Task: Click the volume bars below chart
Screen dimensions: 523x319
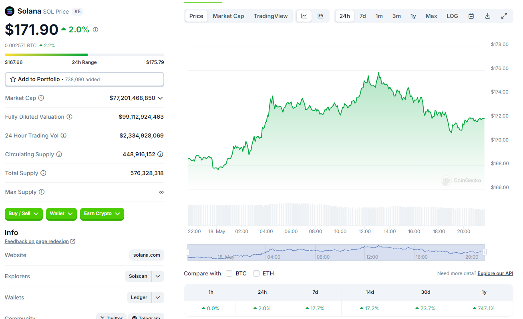Action: (336, 215)
